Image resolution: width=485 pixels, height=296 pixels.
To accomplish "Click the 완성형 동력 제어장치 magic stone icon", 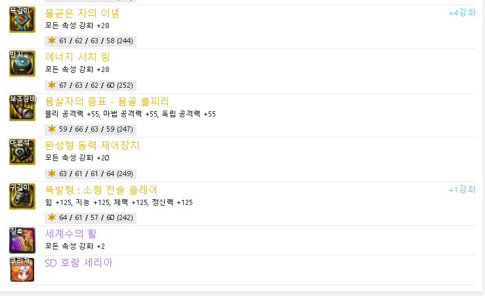I will (22, 152).
